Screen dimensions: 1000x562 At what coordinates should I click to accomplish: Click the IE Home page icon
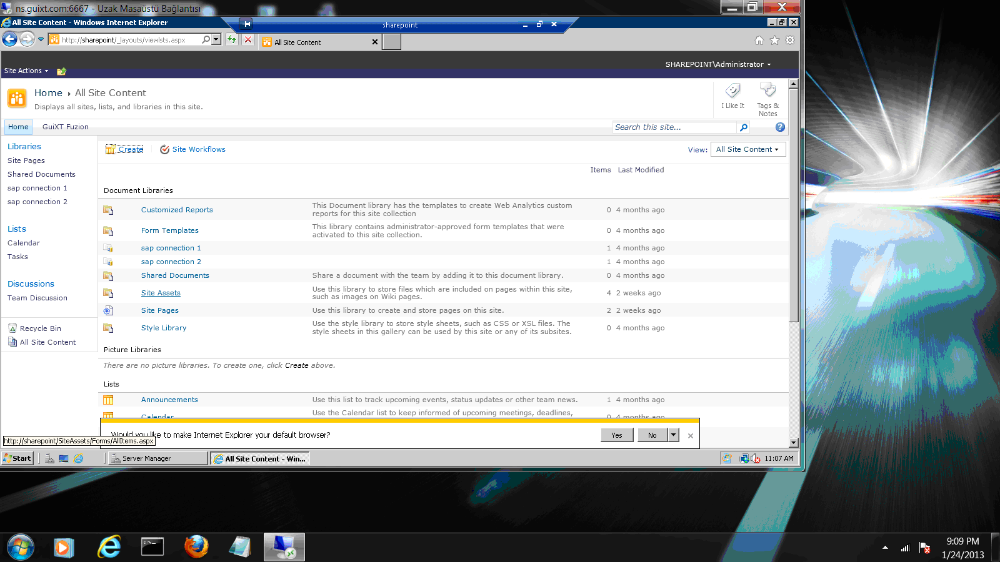point(759,40)
